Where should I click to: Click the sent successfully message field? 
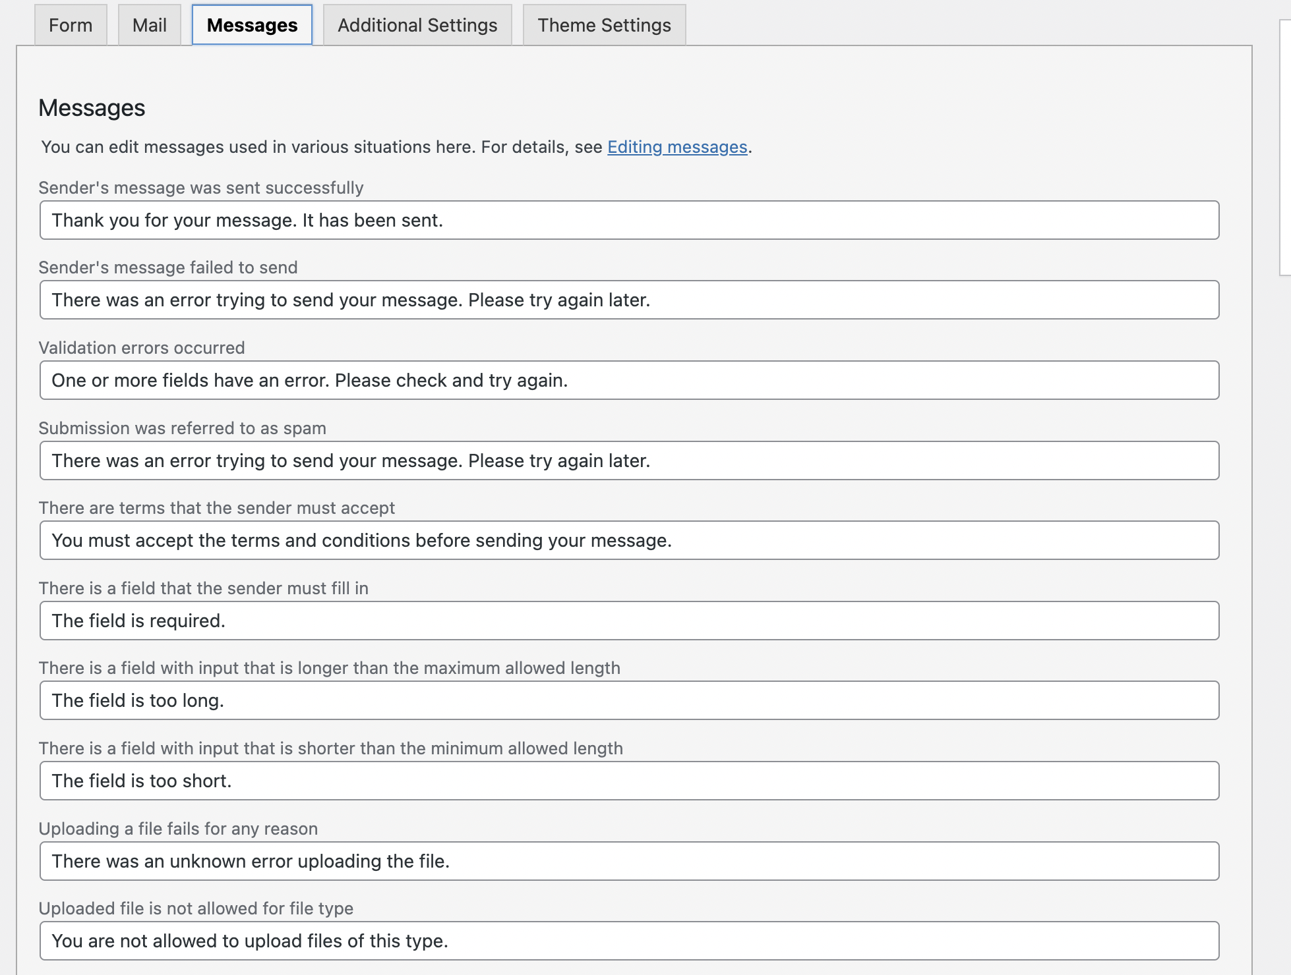pos(629,220)
